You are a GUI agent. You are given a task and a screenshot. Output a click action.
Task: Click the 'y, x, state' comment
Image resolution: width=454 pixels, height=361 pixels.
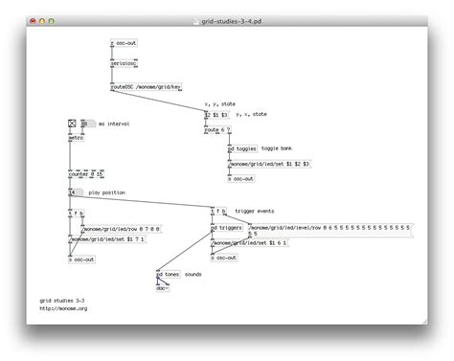[x=251, y=114]
